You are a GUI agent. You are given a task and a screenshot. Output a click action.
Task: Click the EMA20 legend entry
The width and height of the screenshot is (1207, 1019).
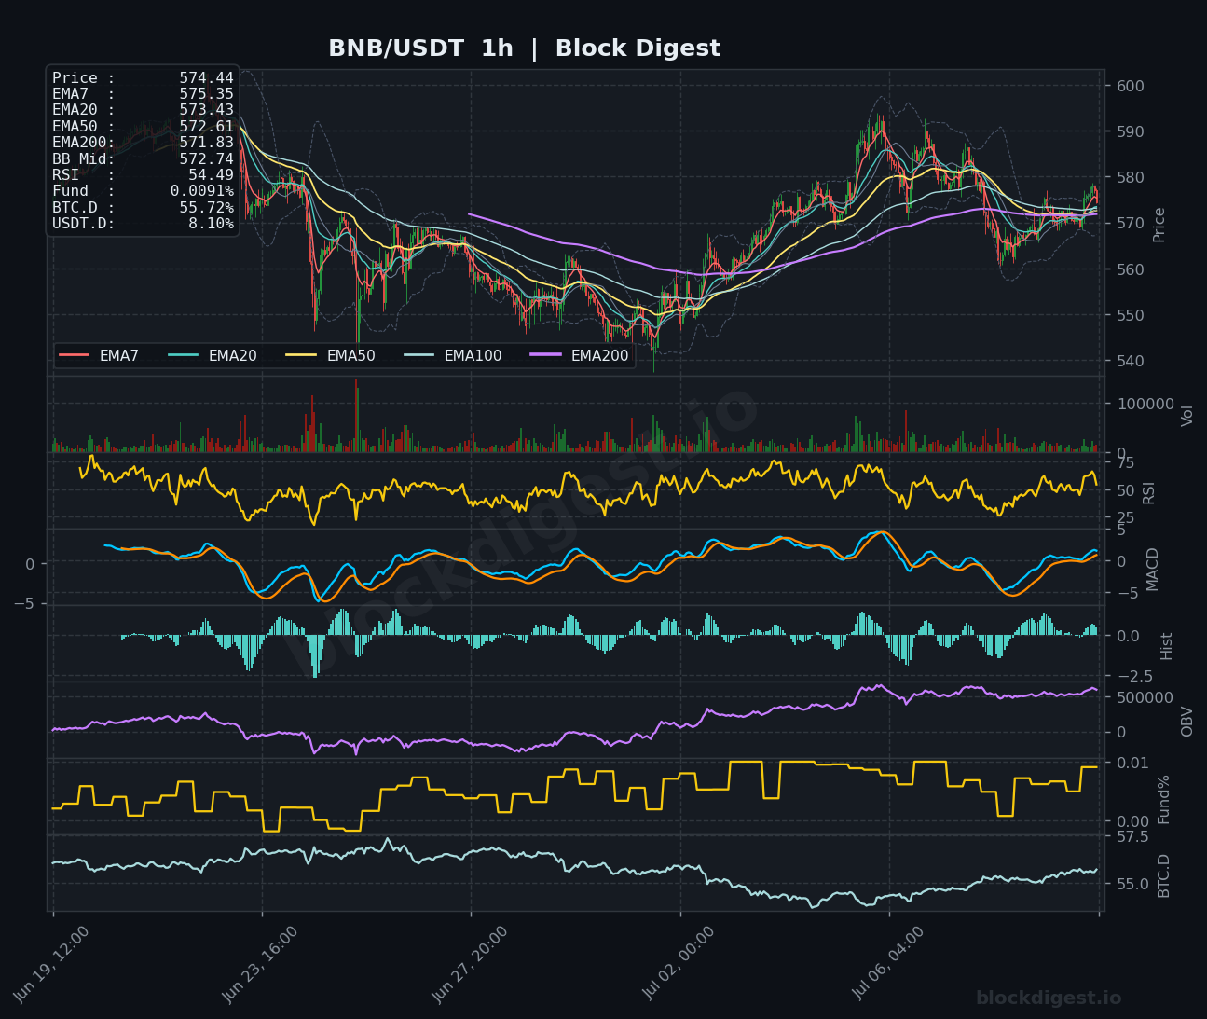click(x=213, y=355)
